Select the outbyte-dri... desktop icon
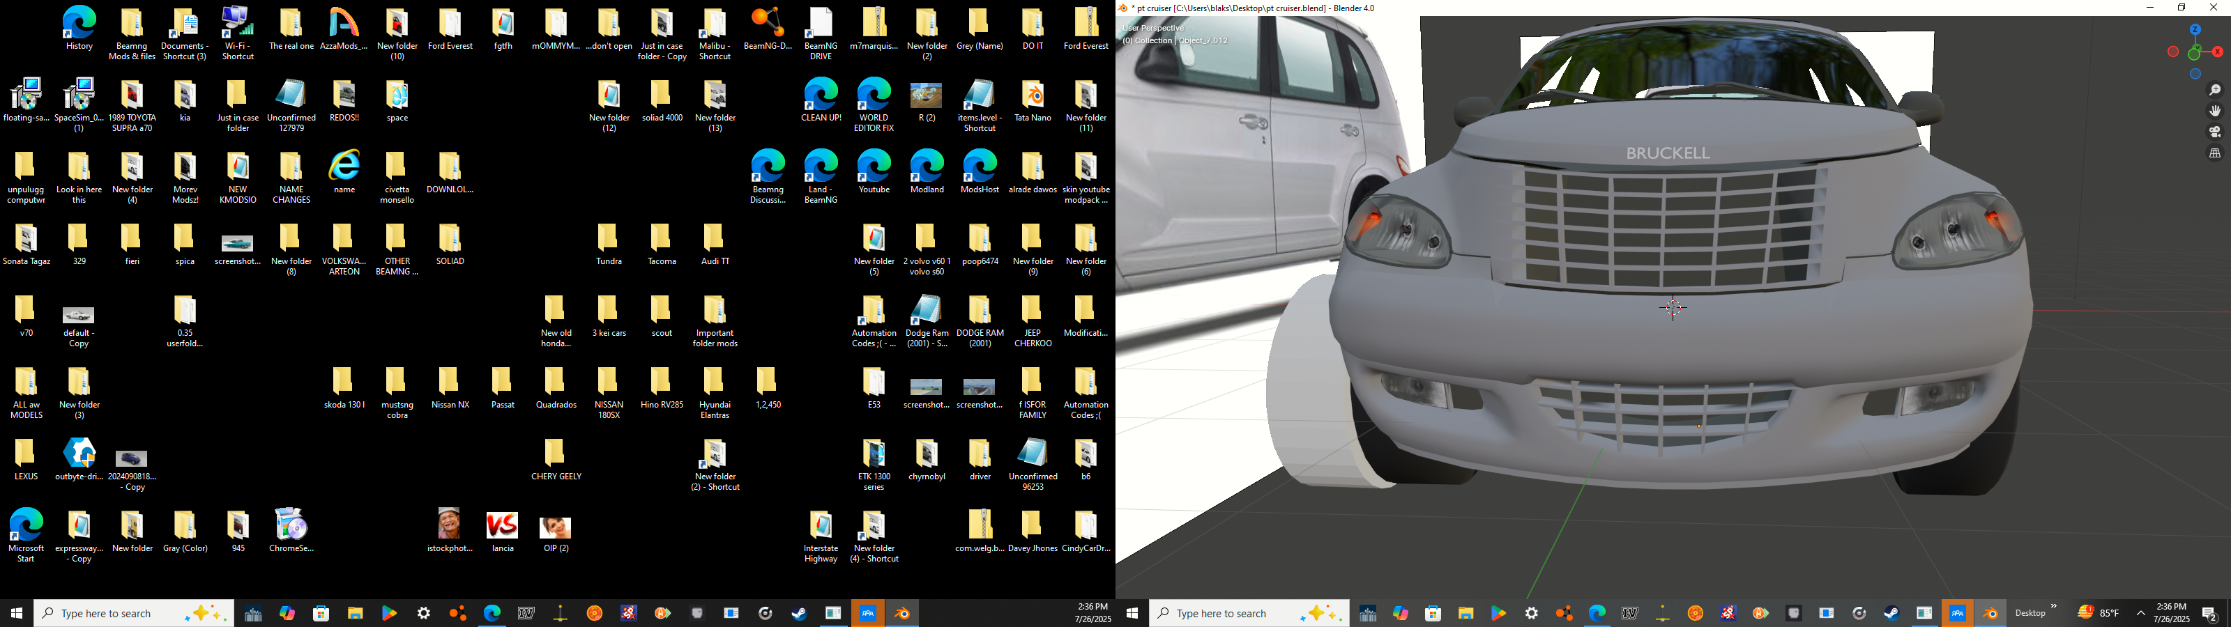 79,459
